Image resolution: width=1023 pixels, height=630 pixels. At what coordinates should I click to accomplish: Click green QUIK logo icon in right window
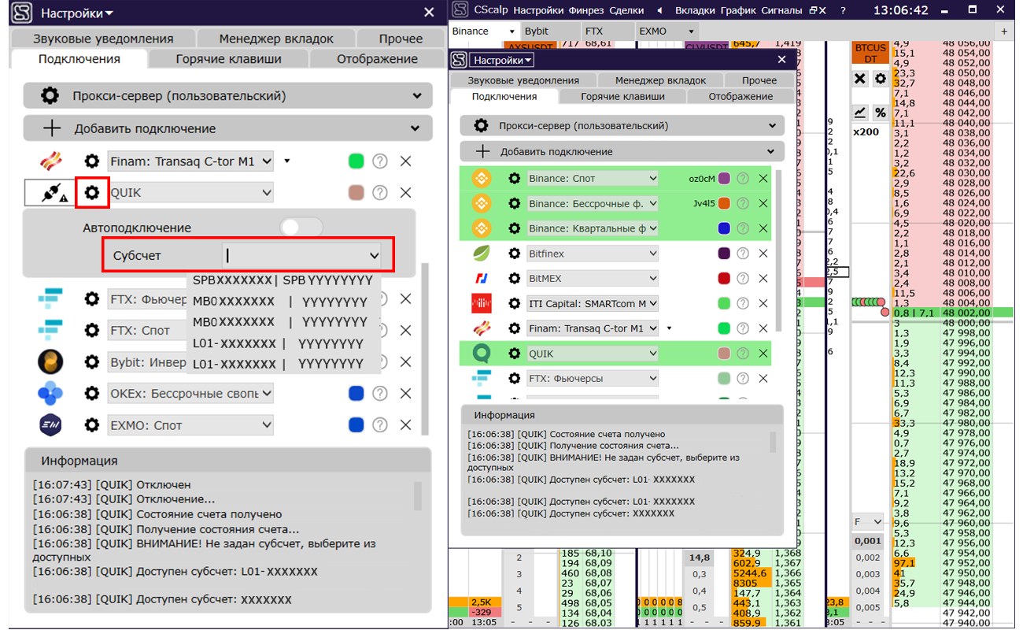click(x=481, y=354)
